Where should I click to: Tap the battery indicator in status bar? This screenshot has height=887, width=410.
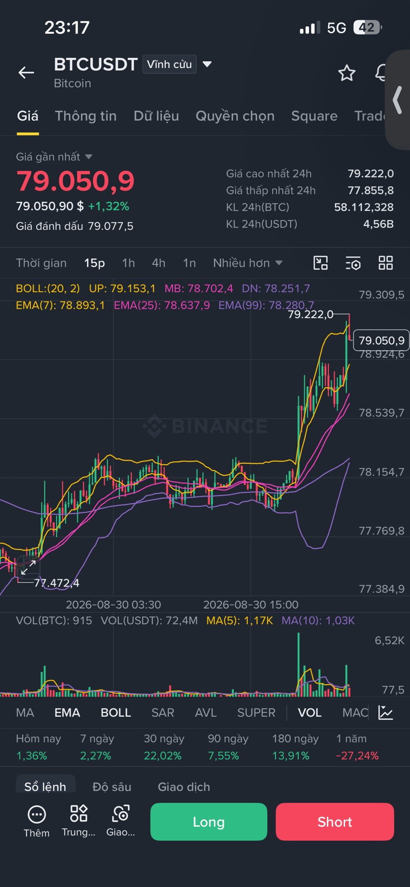pyautogui.click(x=367, y=28)
